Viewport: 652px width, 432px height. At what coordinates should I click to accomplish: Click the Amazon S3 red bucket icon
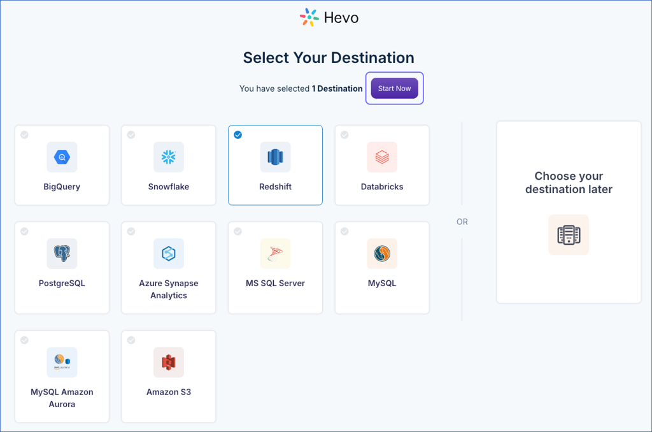(x=168, y=363)
